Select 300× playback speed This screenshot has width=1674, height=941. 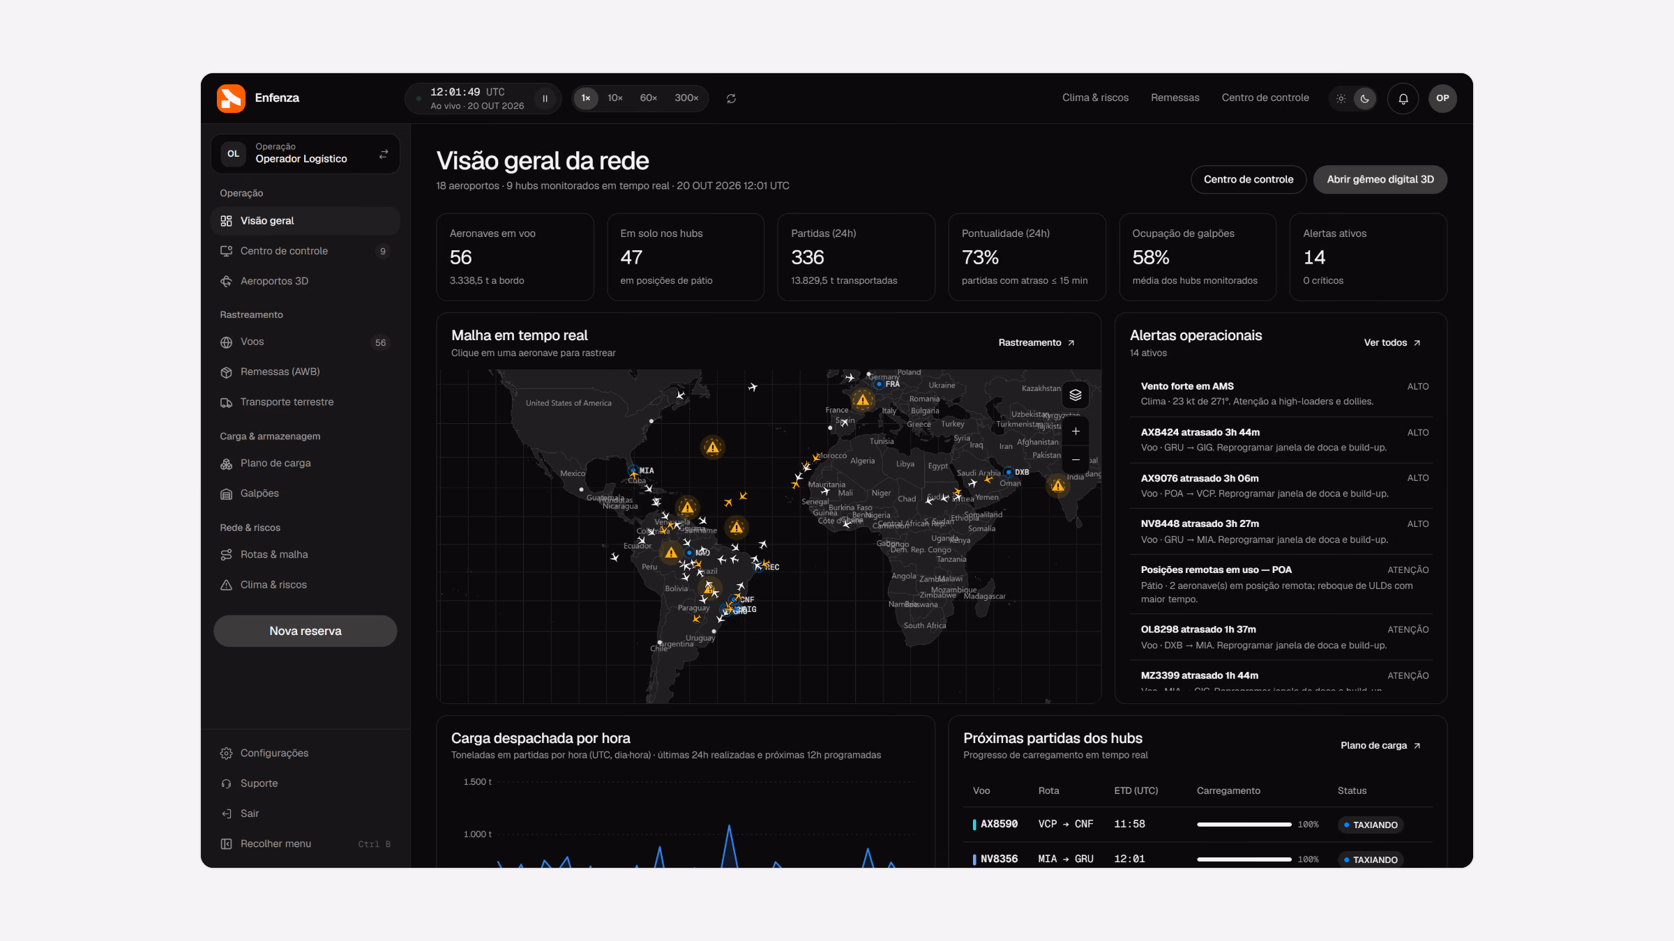pos(686,98)
